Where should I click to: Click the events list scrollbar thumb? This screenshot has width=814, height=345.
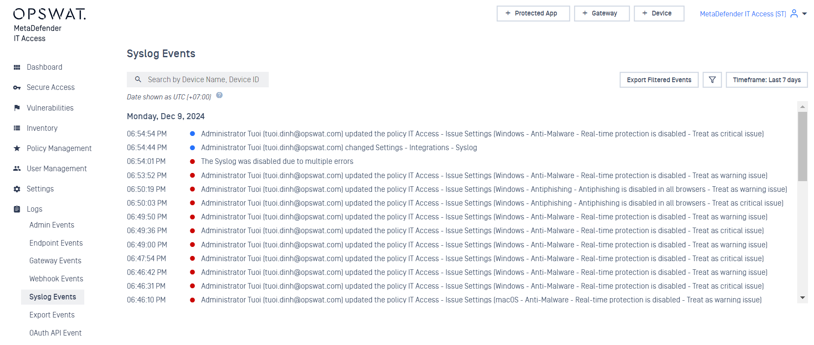pyautogui.click(x=802, y=146)
